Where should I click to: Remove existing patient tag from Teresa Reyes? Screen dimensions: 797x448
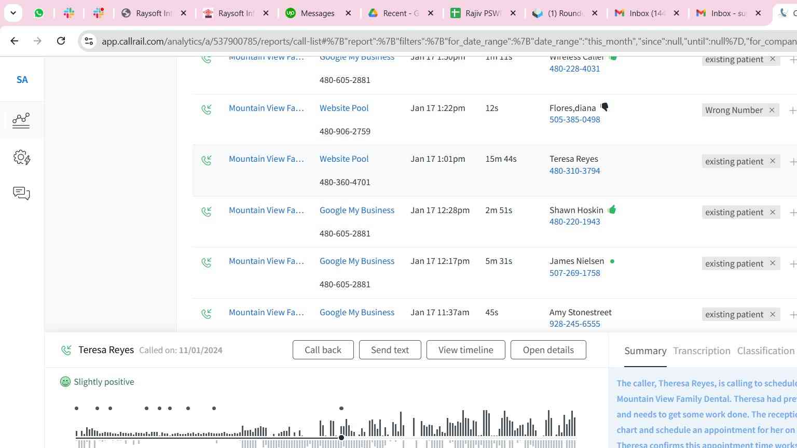tap(773, 161)
